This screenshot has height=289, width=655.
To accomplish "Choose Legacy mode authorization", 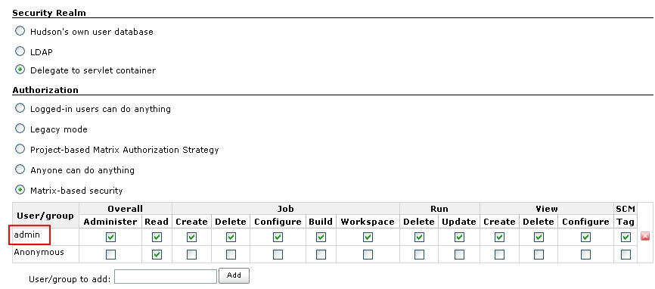I will [x=20, y=129].
